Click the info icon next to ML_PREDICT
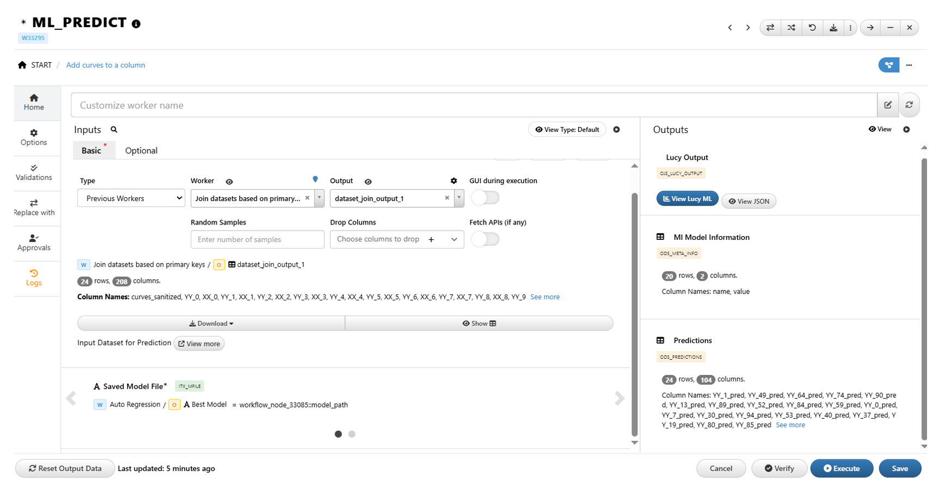This screenshot has height=484, width=945. tap(136, 23)
